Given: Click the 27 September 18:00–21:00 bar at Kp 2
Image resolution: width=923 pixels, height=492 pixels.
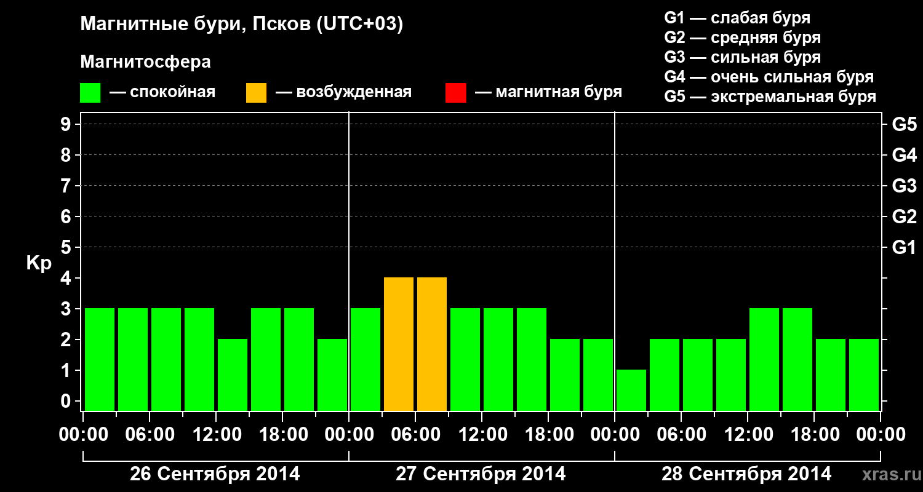Looking at the screenshot, I should pyautogui.click(x=565, y=375).
